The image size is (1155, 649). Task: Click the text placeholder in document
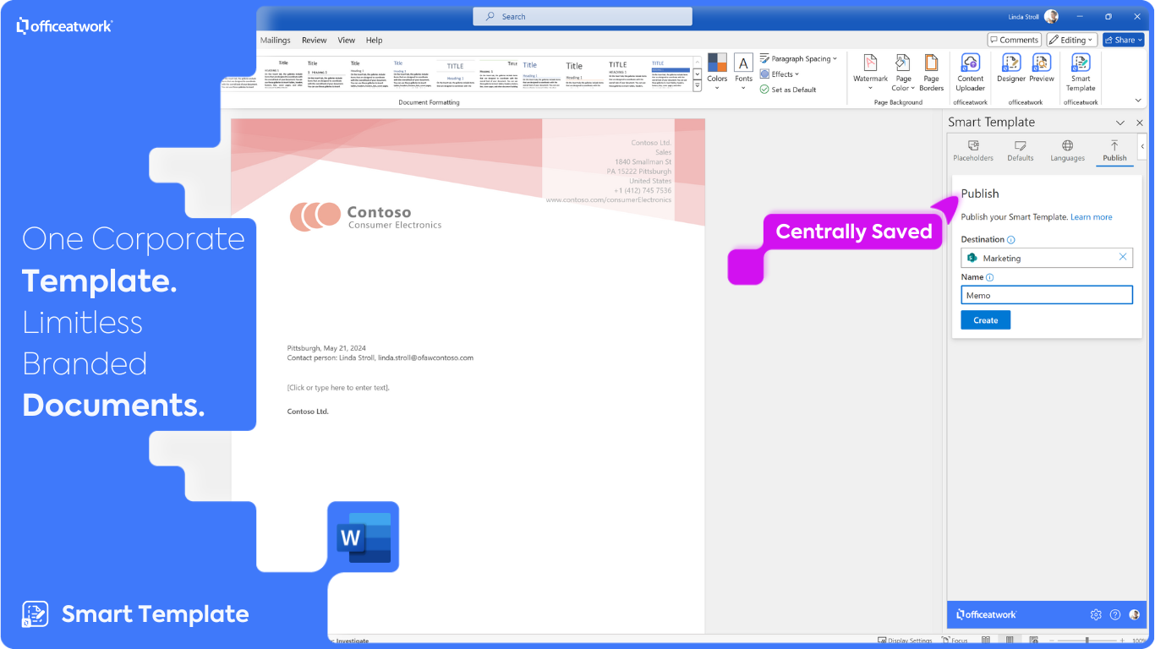[x=338, y=387]
